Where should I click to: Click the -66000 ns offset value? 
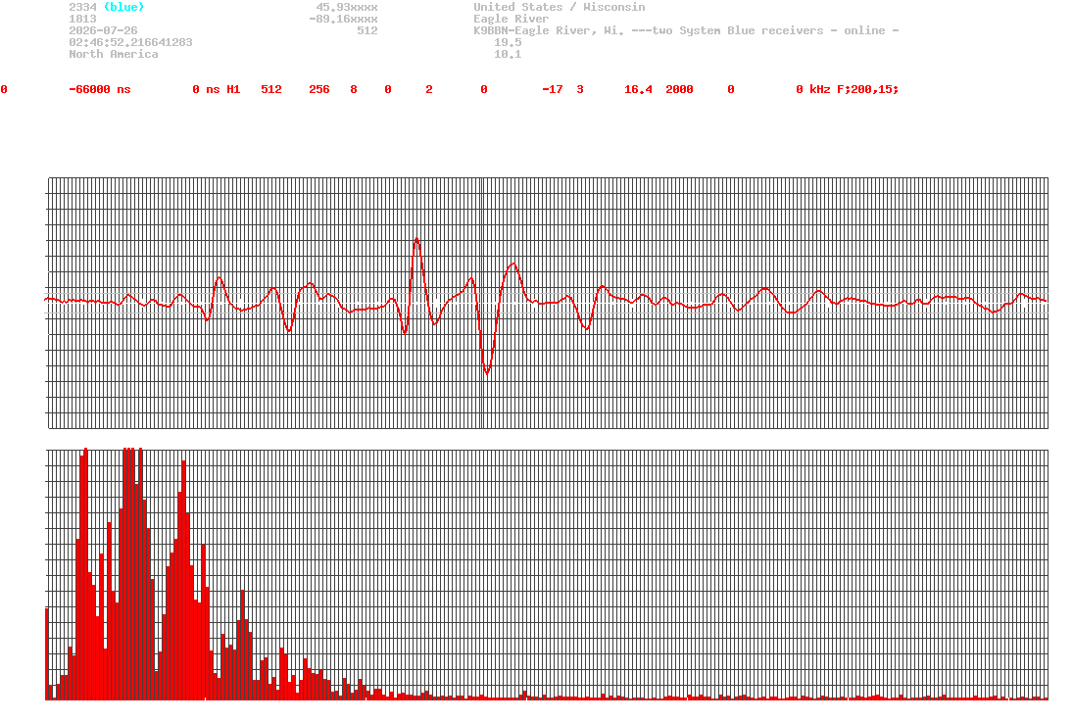tap(99, 90)
